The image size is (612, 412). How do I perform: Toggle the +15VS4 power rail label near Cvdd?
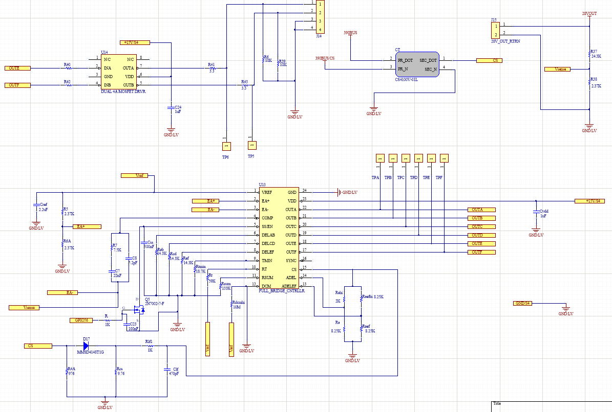[590, 201]
